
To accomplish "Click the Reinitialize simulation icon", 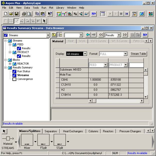I will [x=127, y=14].
